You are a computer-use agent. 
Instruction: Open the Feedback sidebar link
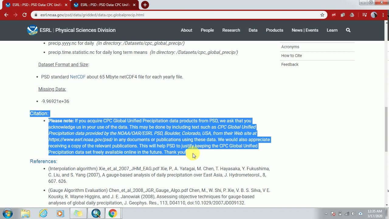coord(290,64)
